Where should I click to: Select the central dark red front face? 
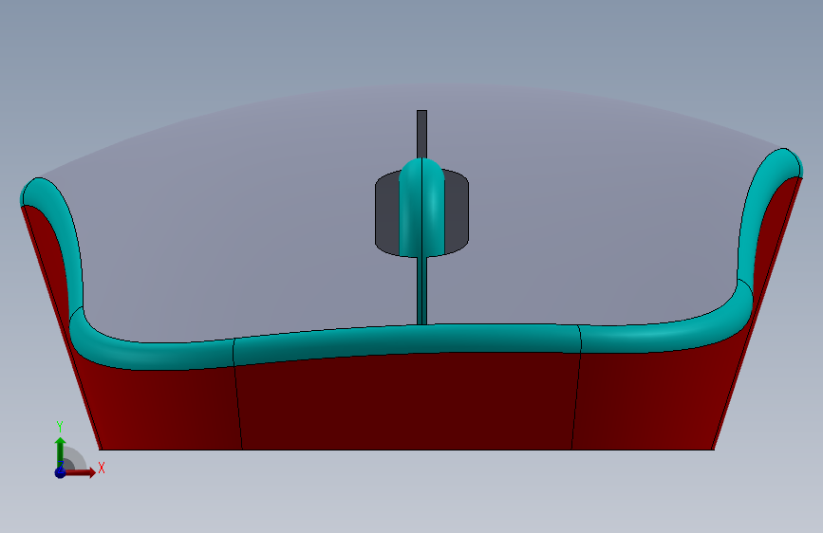coord(407,401)
